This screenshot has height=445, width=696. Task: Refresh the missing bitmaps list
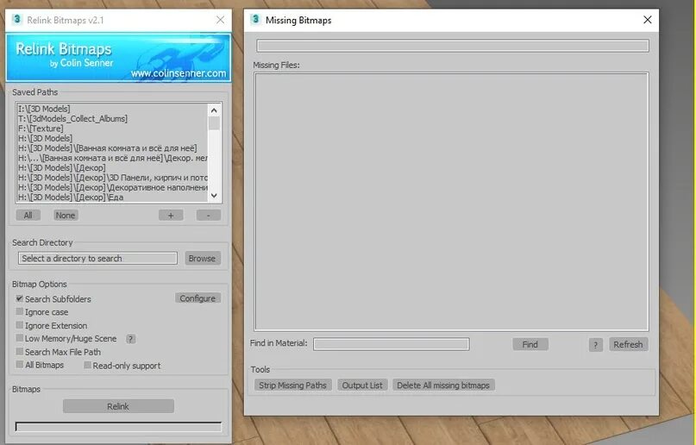(628, 344)
